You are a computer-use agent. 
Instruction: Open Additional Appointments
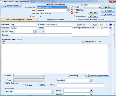pyautogui.click(x=98, y=76)
